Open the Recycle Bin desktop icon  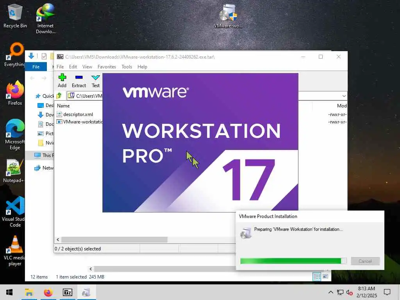[15, 16]
